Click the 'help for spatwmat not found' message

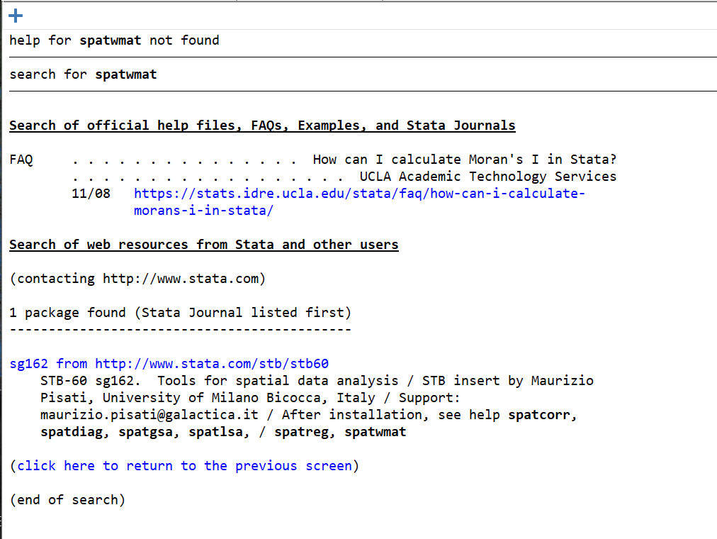(x=114, y=40)
